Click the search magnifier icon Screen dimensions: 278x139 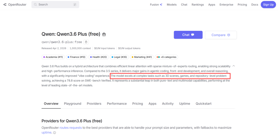tap(35, 5)
